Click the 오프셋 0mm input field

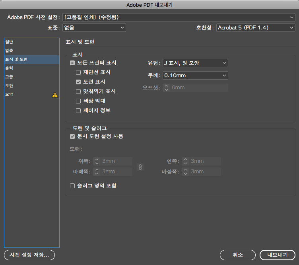[x=199, y=88]
